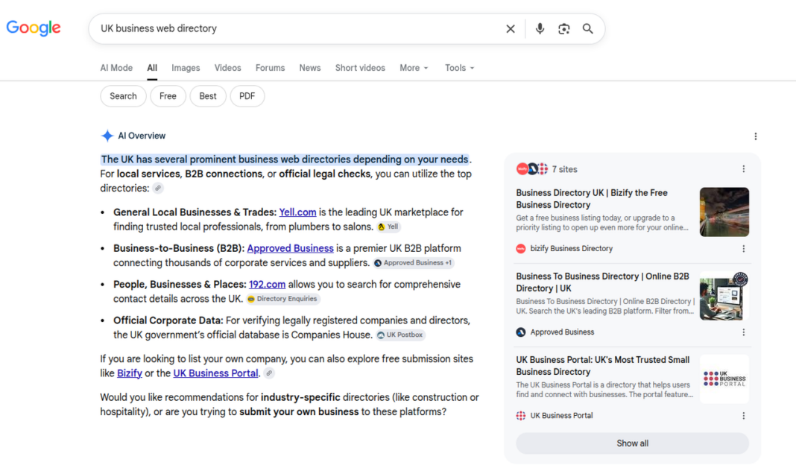
Task: Switch to the Images tab
Action: [186, 68]
